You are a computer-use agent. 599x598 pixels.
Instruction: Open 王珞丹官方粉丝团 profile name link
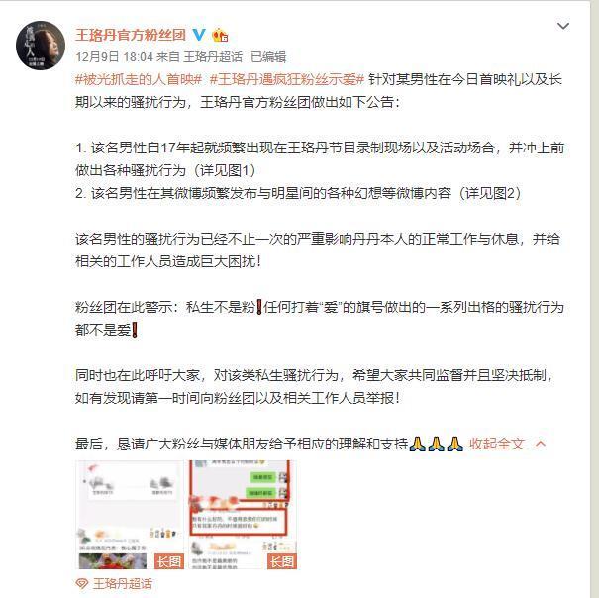[131, 35]
